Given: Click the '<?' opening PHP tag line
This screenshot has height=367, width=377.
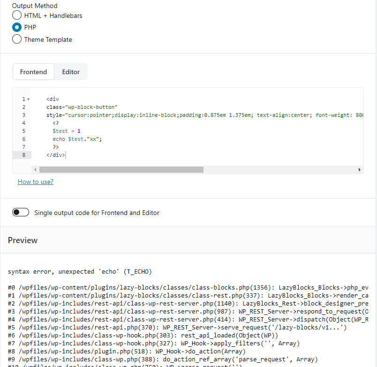Looking at the screenshot, I should (55, 123).
